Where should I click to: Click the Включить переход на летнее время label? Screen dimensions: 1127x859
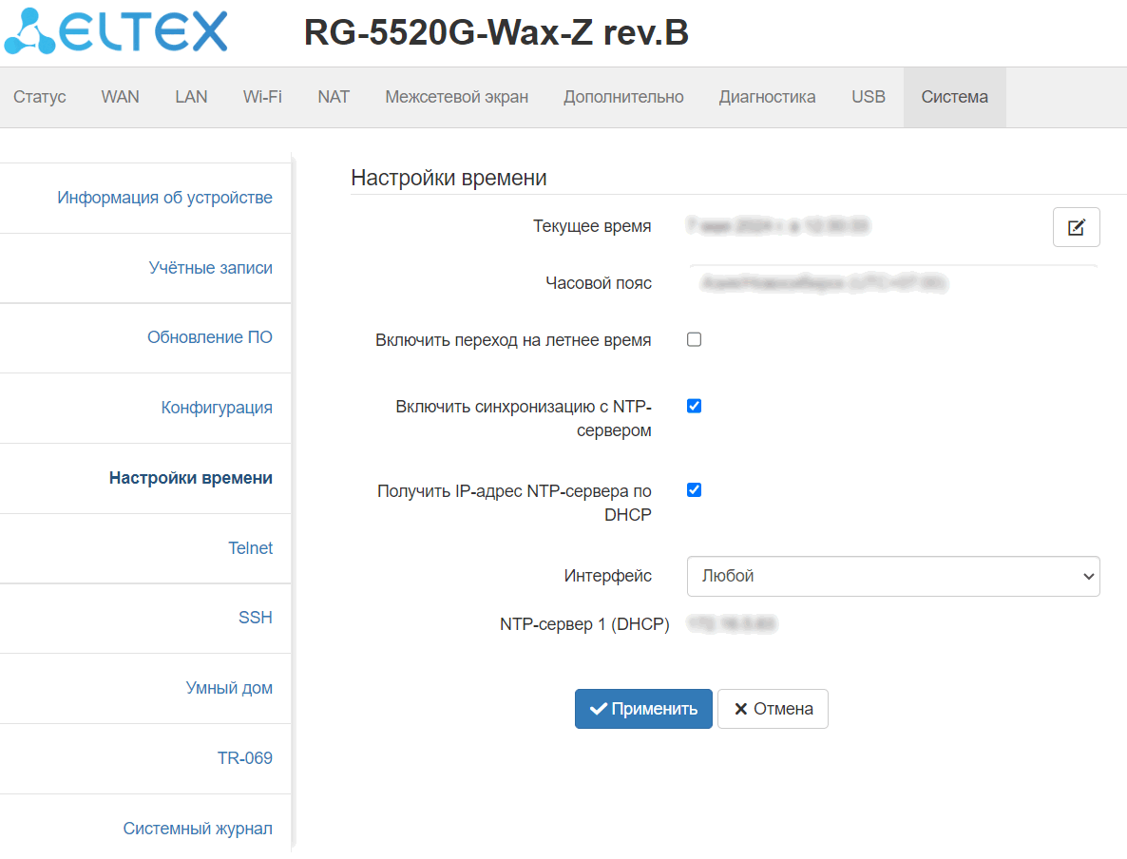(x=513, y=340)
